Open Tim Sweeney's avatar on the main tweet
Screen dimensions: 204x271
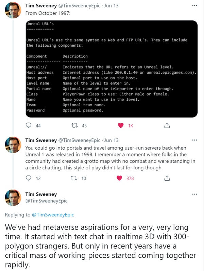point(13,199)
